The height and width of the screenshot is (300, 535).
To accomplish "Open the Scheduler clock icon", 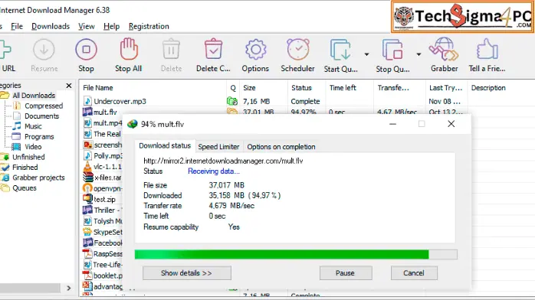I will coord(298,50).
